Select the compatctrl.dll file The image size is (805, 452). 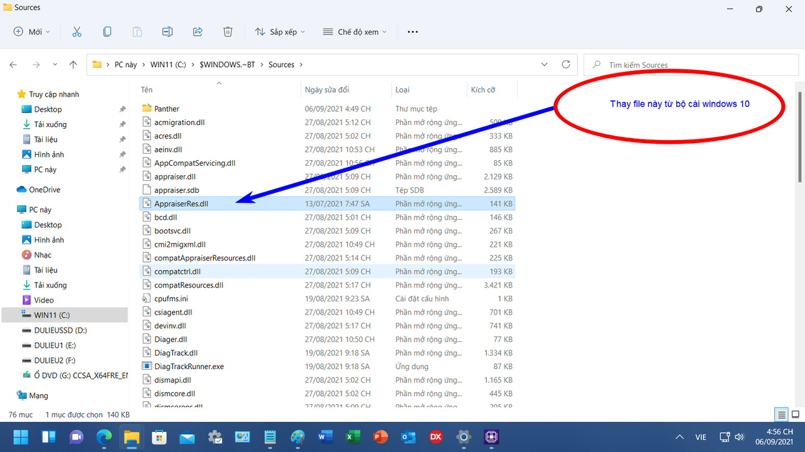[326, 271]
